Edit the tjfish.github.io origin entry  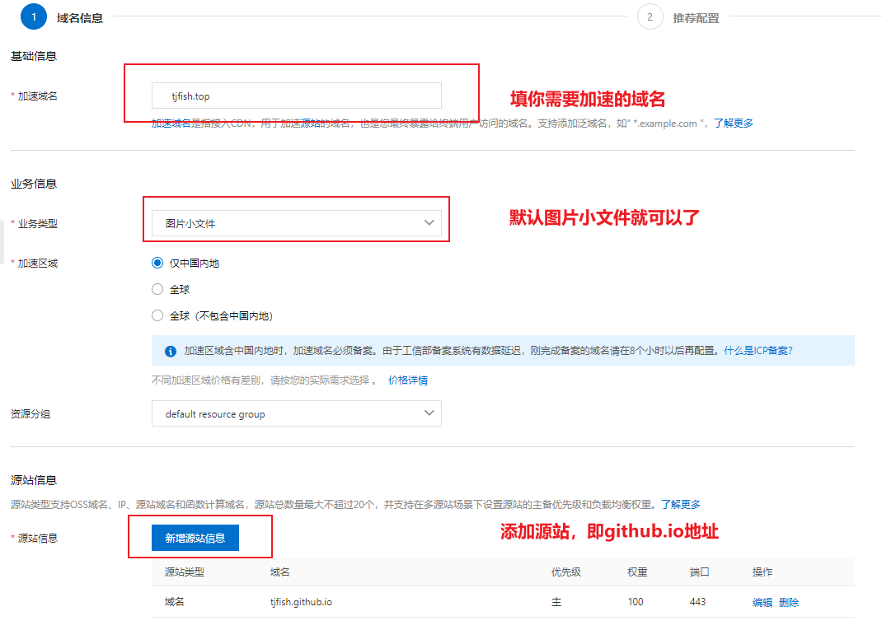762,602
